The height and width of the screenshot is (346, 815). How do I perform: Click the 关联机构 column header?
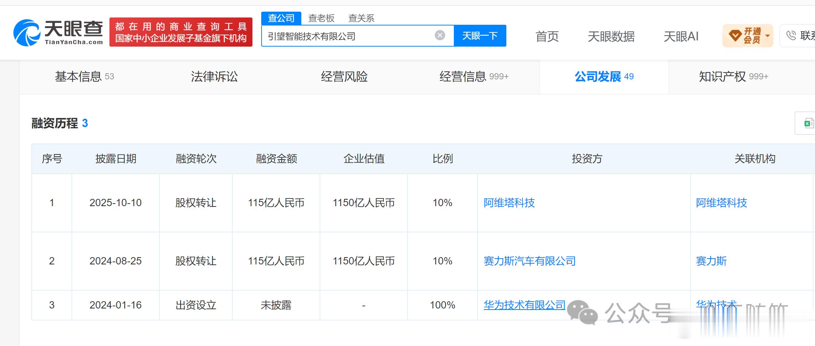[755, 158]
